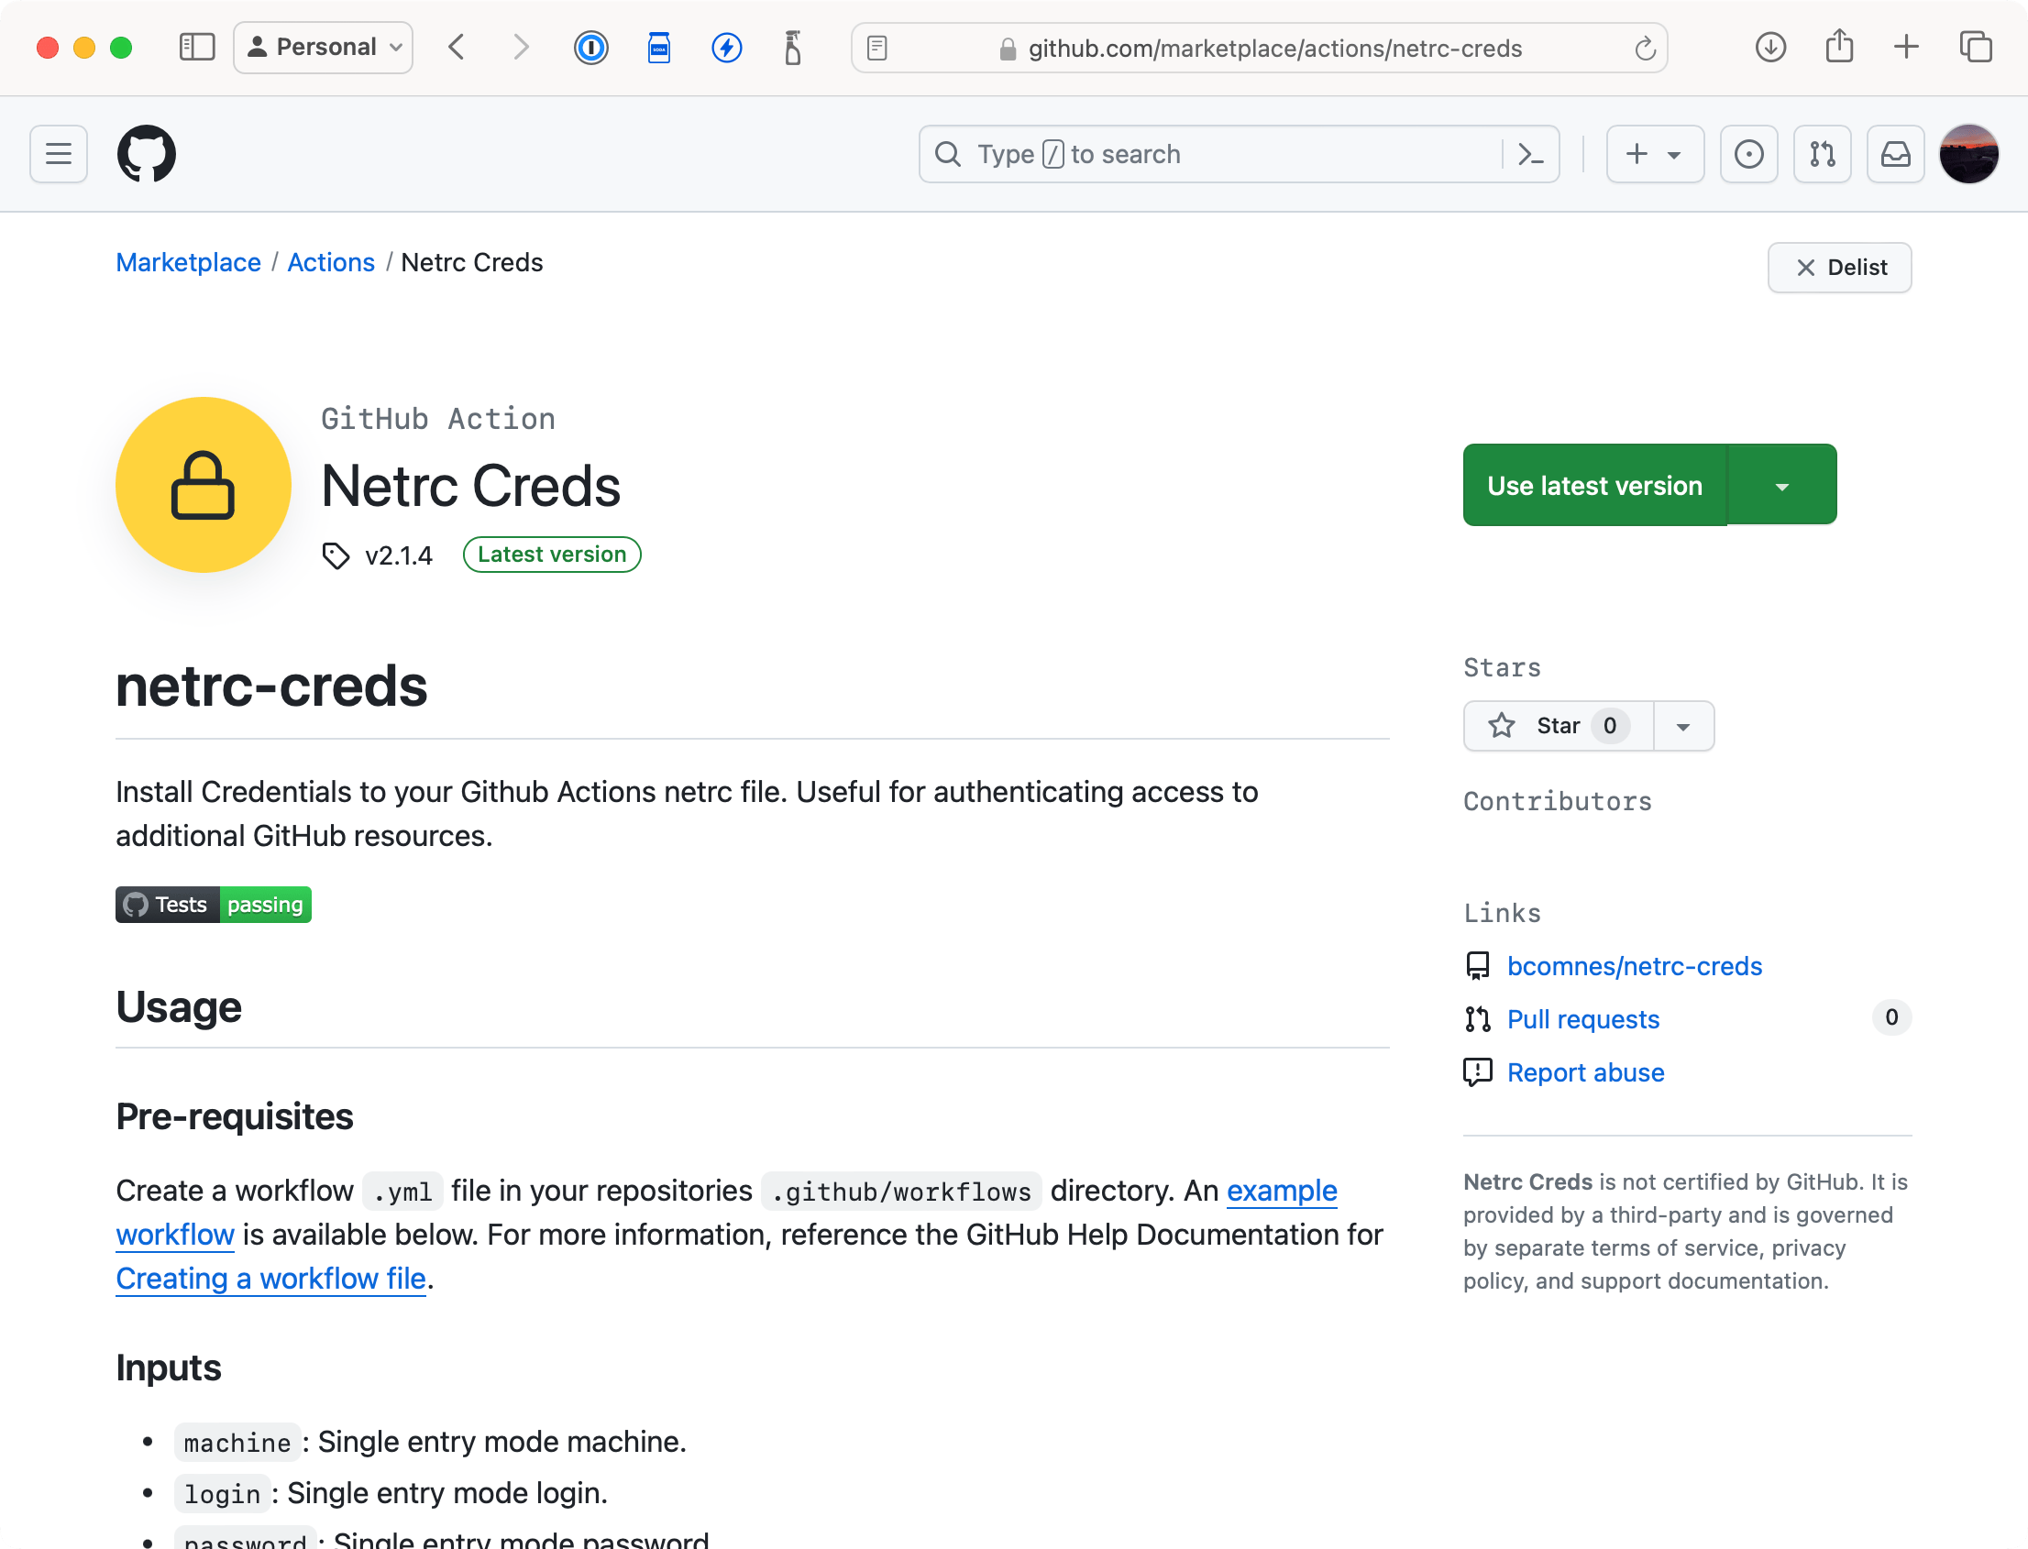Expand the create new plus dropdown
The height and width of the screenshot is (1549, 2028).
[x=1655, y=154]
